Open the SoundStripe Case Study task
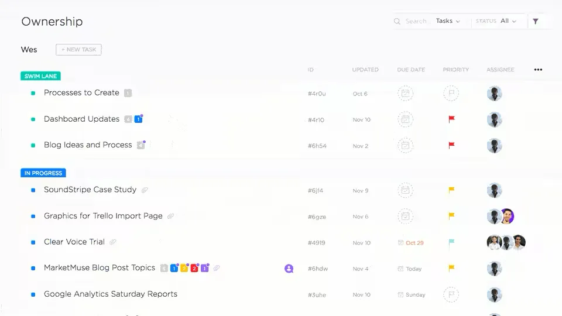Screen dimensions: 562x316 tap(90, 190)
